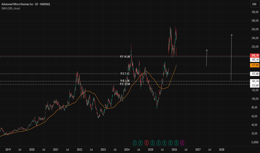Click the red negative earnings marker
This screenshot has width=260, height=153.
(146, 143)
